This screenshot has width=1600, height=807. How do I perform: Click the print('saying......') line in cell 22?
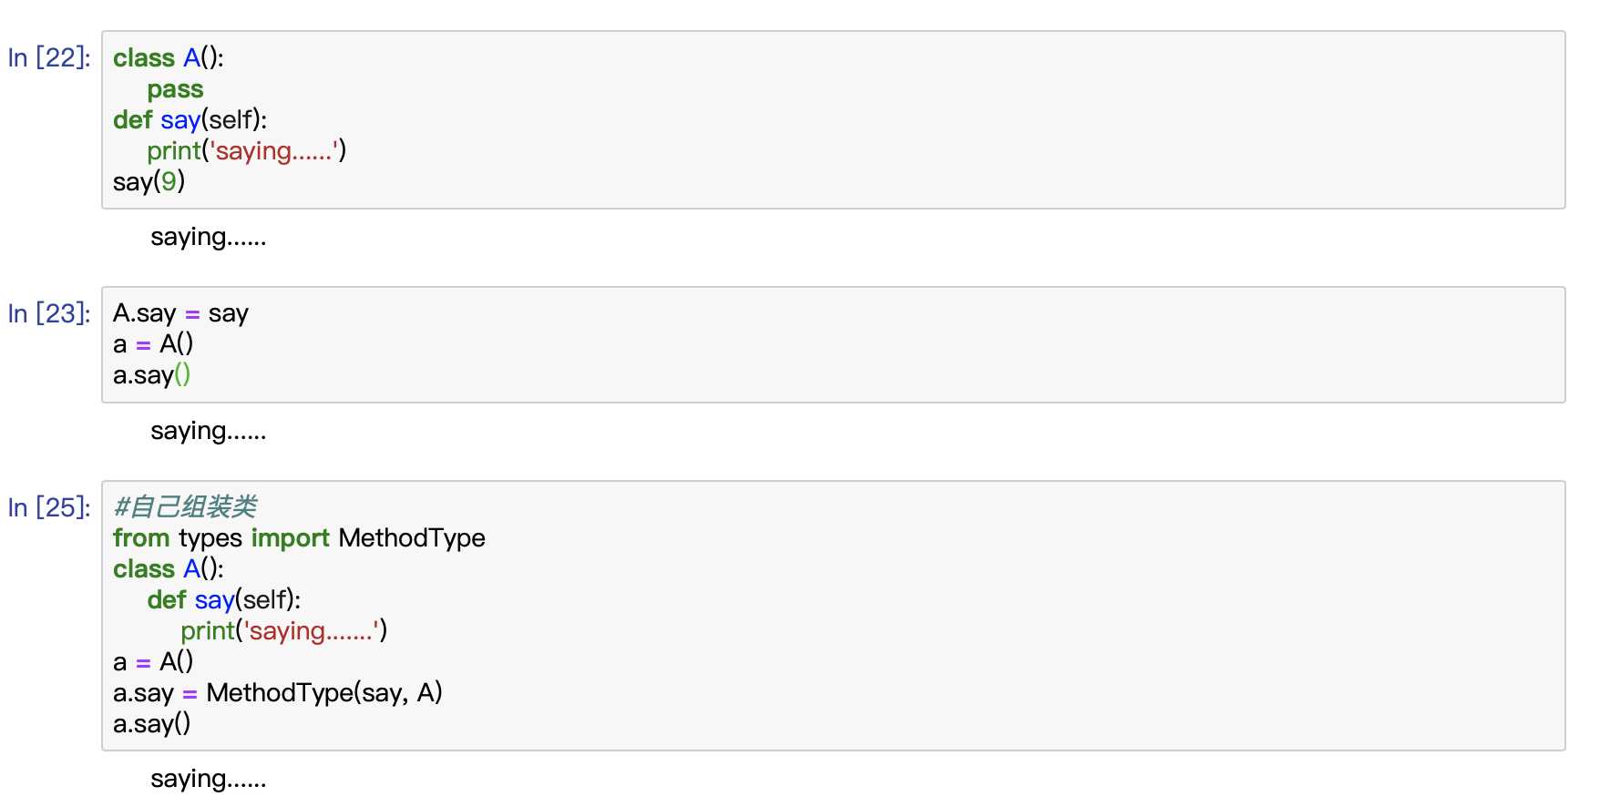[247, 150]
